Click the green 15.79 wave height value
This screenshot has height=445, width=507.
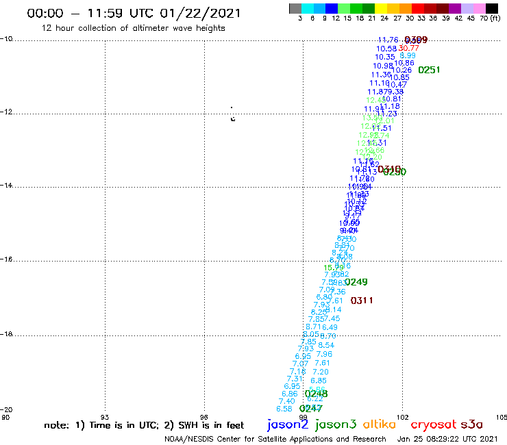tap(334, 268)
